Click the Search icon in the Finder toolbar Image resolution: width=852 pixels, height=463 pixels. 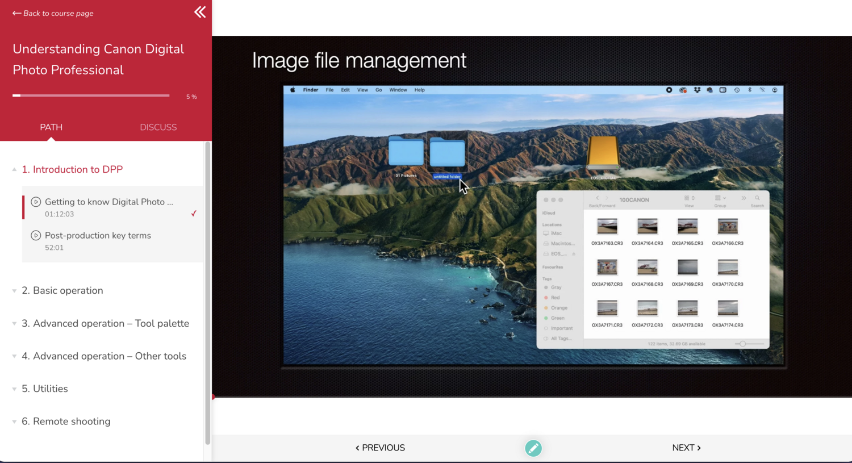[x=757, y=198]
